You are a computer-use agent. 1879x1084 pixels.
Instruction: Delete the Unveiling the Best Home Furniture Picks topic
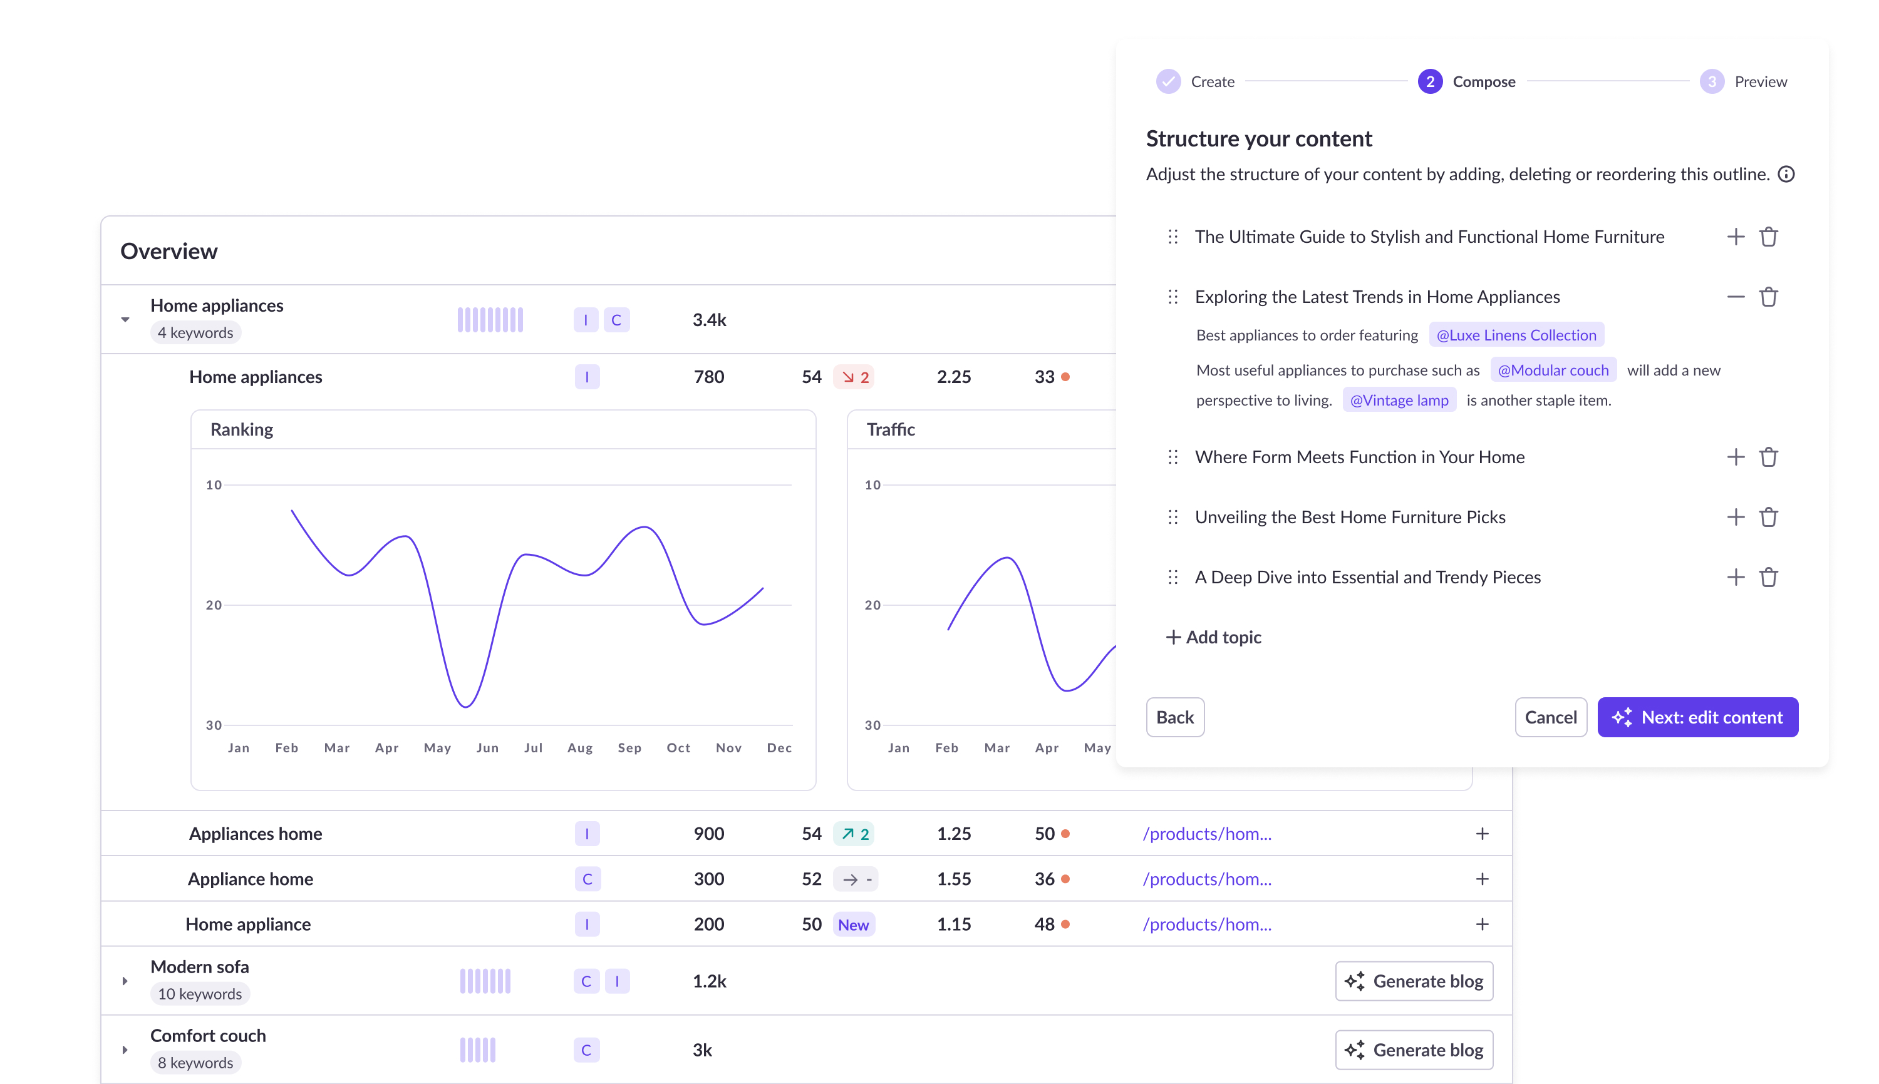(x=1768, y=518)
